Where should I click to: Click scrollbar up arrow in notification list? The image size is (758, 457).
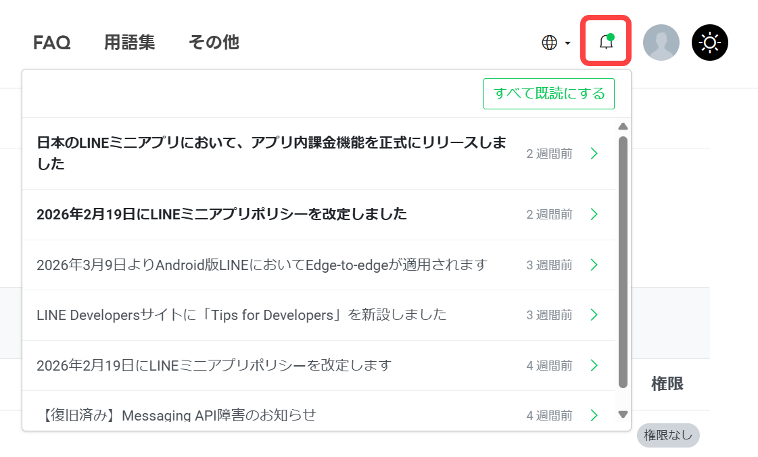623,127
